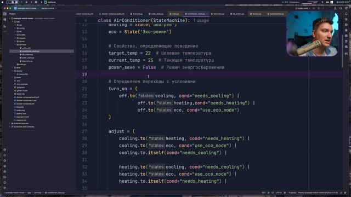The height and width of the screenshot is (197, 351).
Task: Open the Commit tool window icon
Action: (x=5, y=20)
